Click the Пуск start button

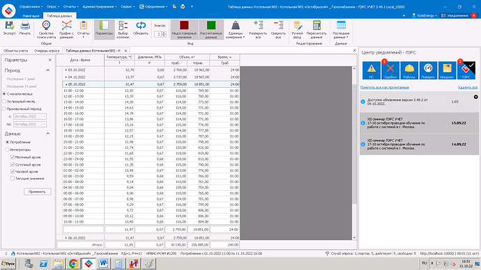click(x=8, y=264)
